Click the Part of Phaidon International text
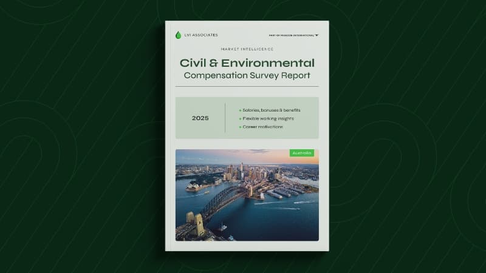Screen dimensions: 486x273 tap(291, 35)
